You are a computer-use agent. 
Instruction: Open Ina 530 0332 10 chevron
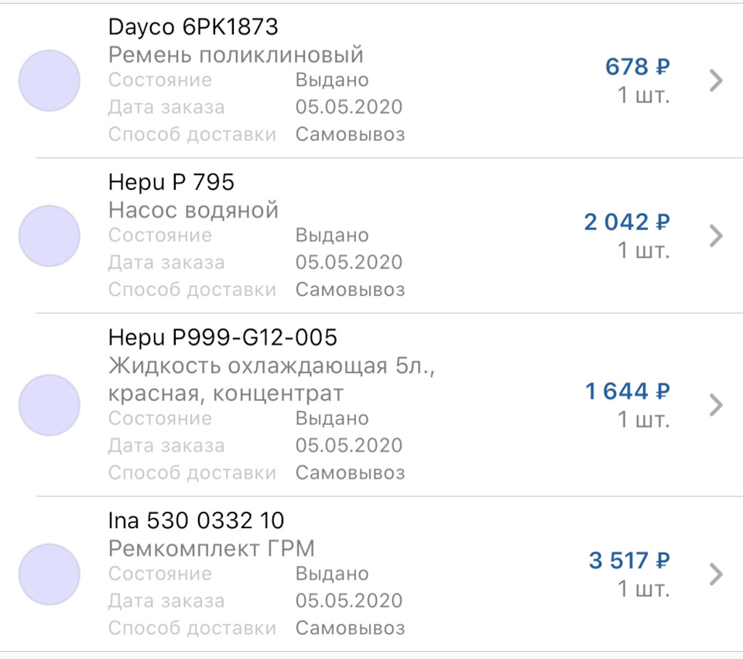coord(716,574)
